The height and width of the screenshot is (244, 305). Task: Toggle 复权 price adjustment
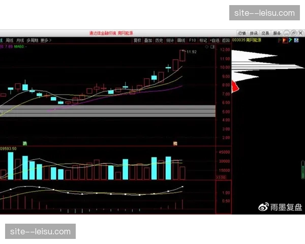click(x=137, y=40)
